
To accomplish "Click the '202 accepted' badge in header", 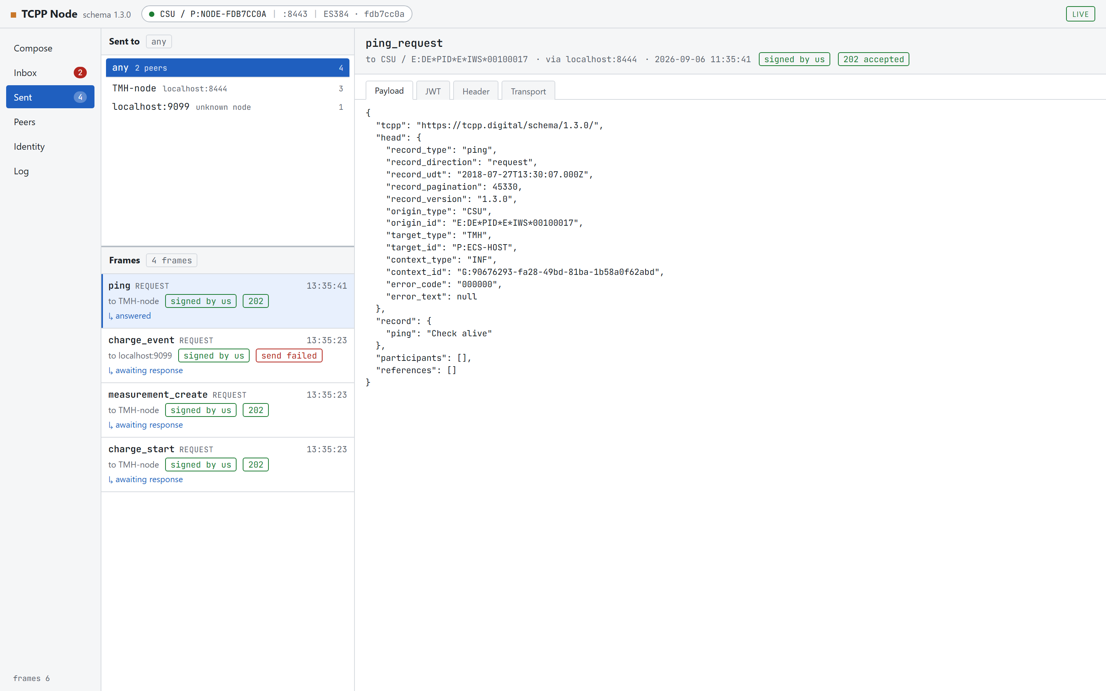I will (x=873, y=60).
